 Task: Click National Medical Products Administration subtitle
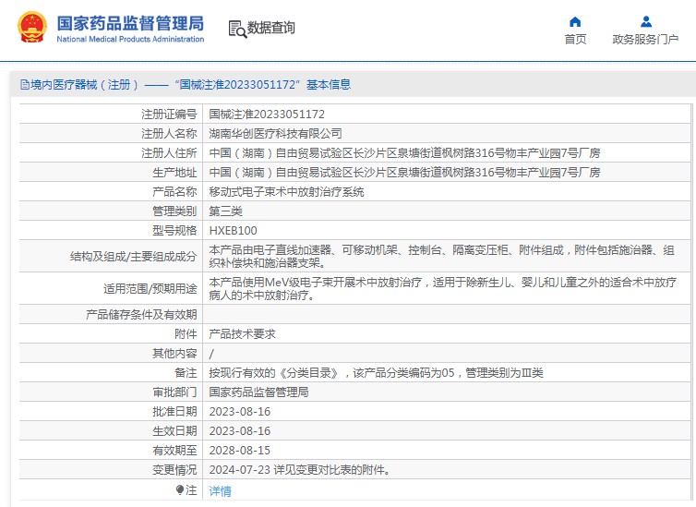tap(130, 40)
